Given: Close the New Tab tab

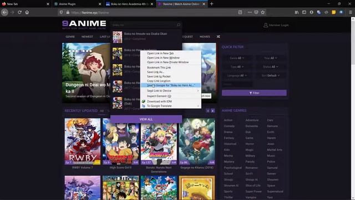Looking at the screenshot, I should (48, 4).
